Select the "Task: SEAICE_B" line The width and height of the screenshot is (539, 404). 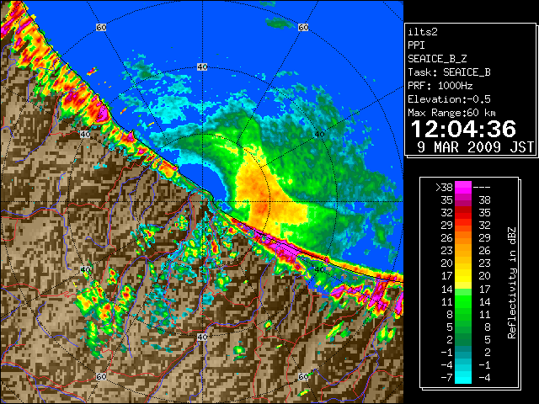click(x=449, y=72)
